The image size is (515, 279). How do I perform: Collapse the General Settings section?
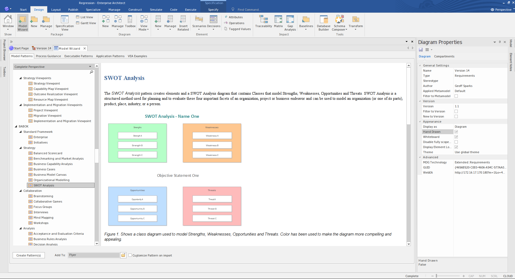420,65
